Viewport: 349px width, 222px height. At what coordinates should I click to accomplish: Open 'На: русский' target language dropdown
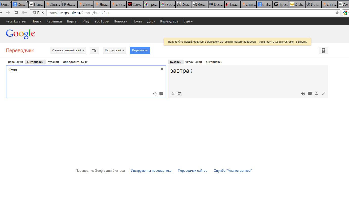(x=114, y=50)
